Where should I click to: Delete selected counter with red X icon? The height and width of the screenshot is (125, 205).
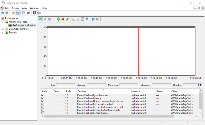click(x=63, y=19)
